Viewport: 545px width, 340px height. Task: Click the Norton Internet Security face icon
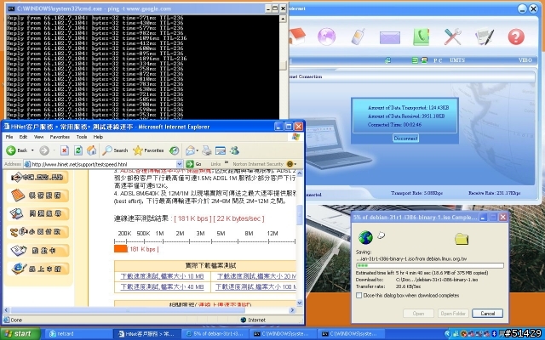point(290,164)
